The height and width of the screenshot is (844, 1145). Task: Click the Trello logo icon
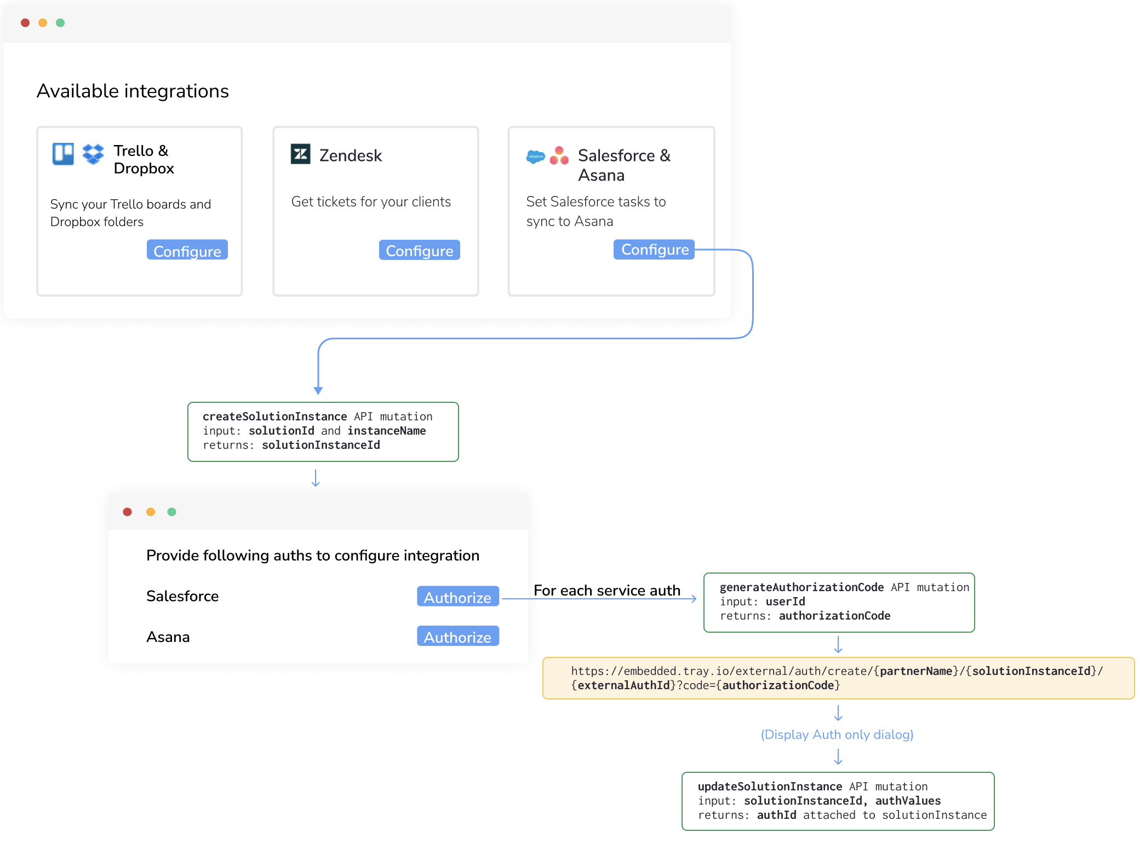pos(63,154)
